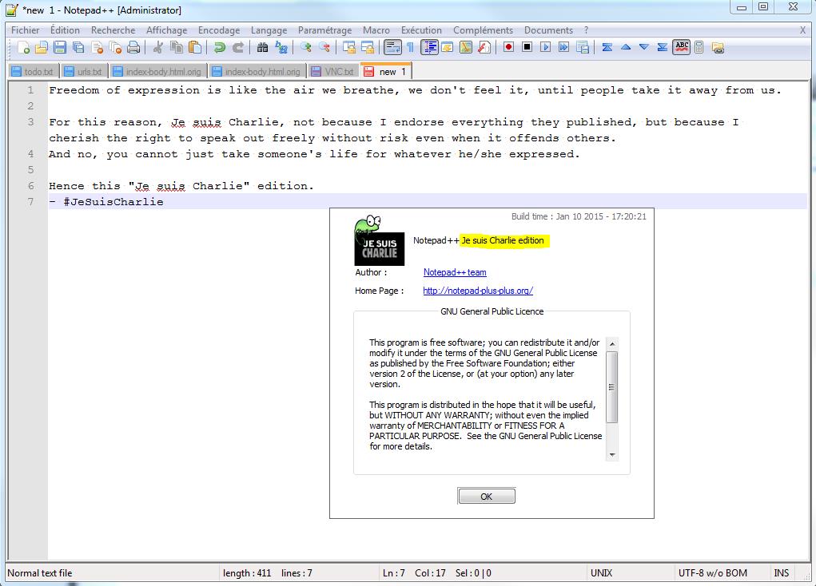The width and height of the screenshot is (816, 586).
Task: Open the Documents menu
Action: 548,30
